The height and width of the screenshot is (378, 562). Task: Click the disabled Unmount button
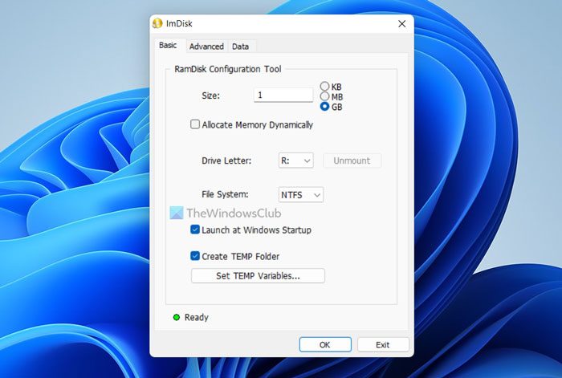(x=352, y=161)
